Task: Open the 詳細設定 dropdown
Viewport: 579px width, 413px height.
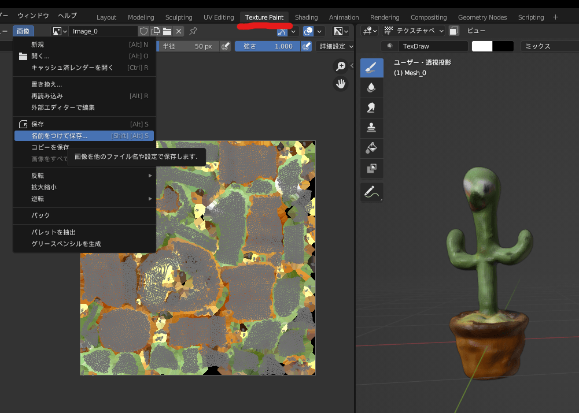Action: (x=335, y=46)
